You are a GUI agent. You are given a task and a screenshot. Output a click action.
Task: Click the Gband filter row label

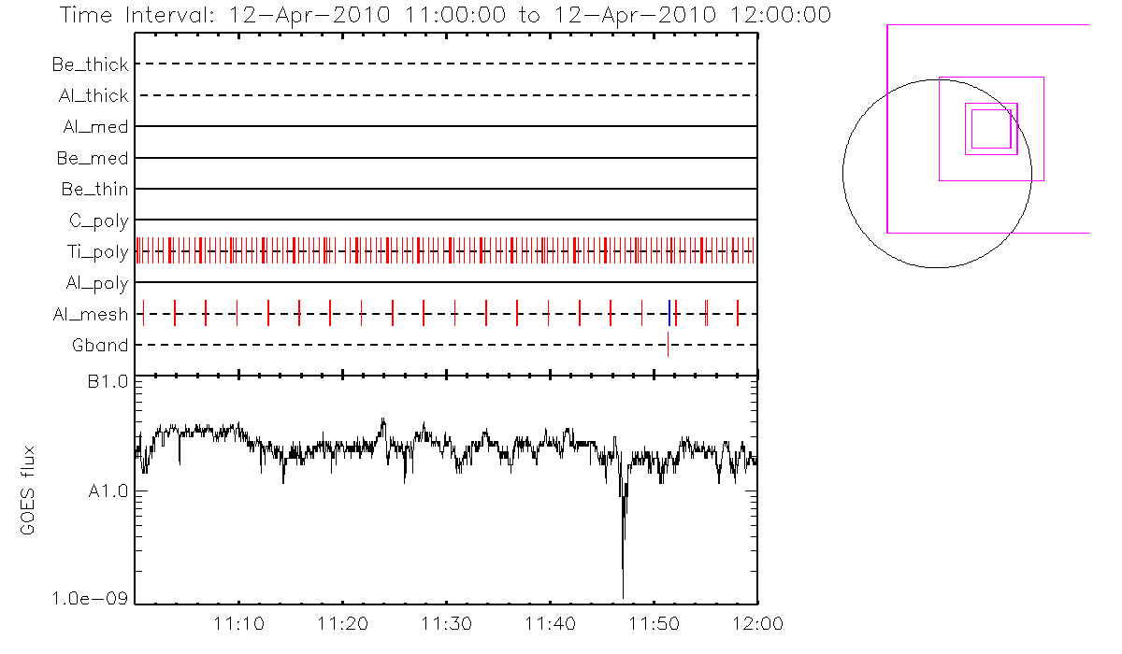(101, 346)
